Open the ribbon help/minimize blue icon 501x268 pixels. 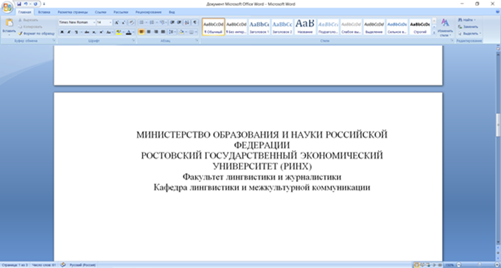[497, 12]
